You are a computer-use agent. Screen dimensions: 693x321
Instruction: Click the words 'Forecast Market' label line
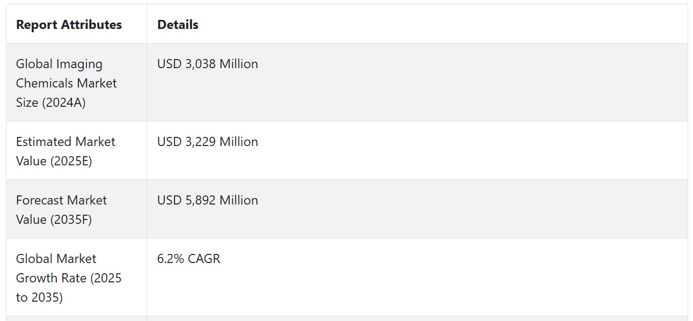click(x=61, y=200)
